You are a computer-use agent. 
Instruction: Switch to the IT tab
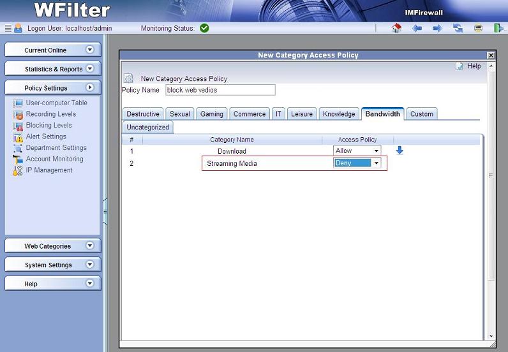(x=278, y=114)
